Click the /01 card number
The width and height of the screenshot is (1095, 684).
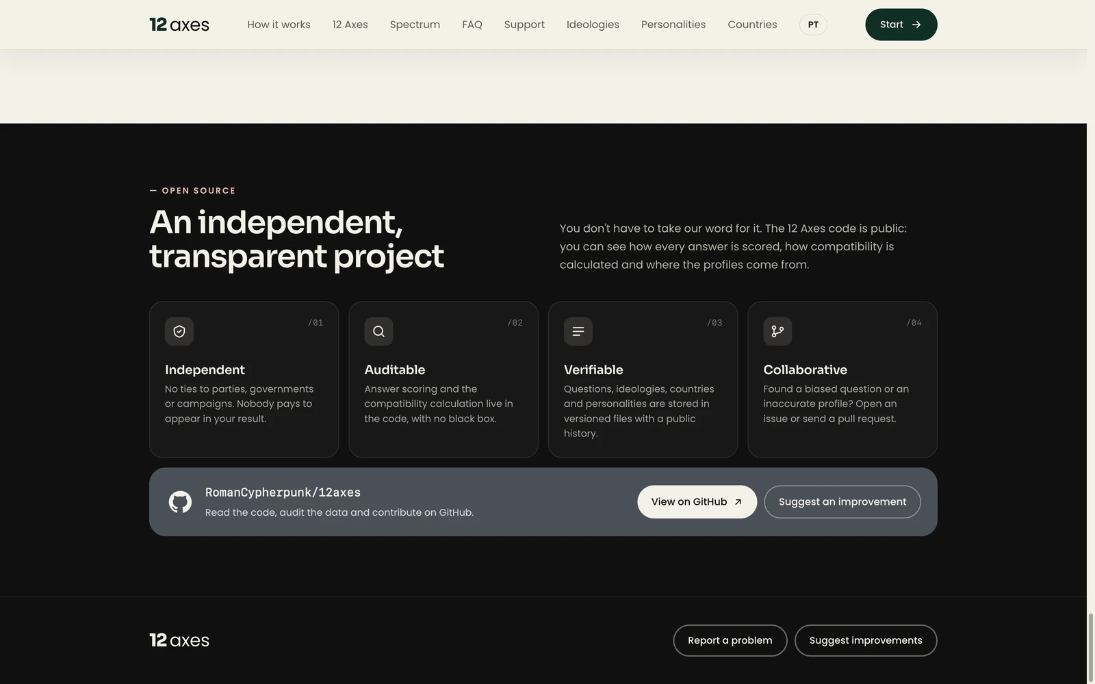315,323
